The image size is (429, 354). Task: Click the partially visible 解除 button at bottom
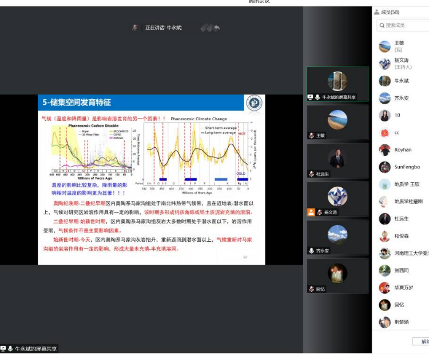(422, 341)
